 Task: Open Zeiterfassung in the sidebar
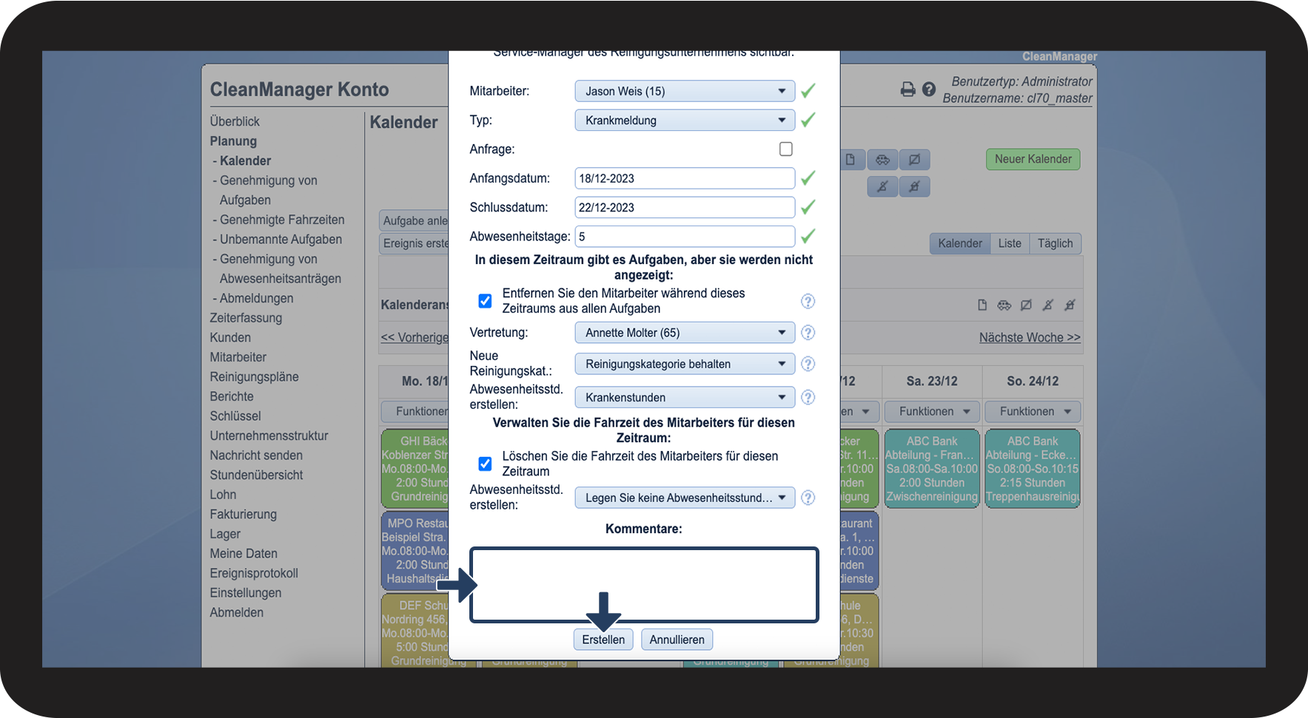246,318
